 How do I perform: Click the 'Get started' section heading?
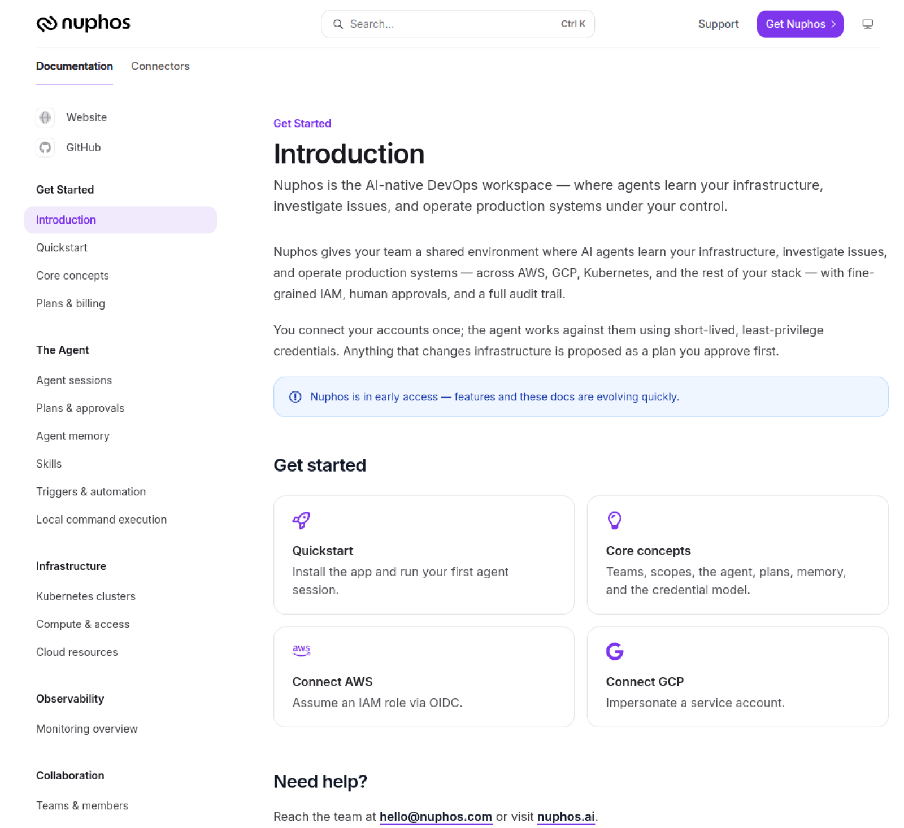click(320, 465)
